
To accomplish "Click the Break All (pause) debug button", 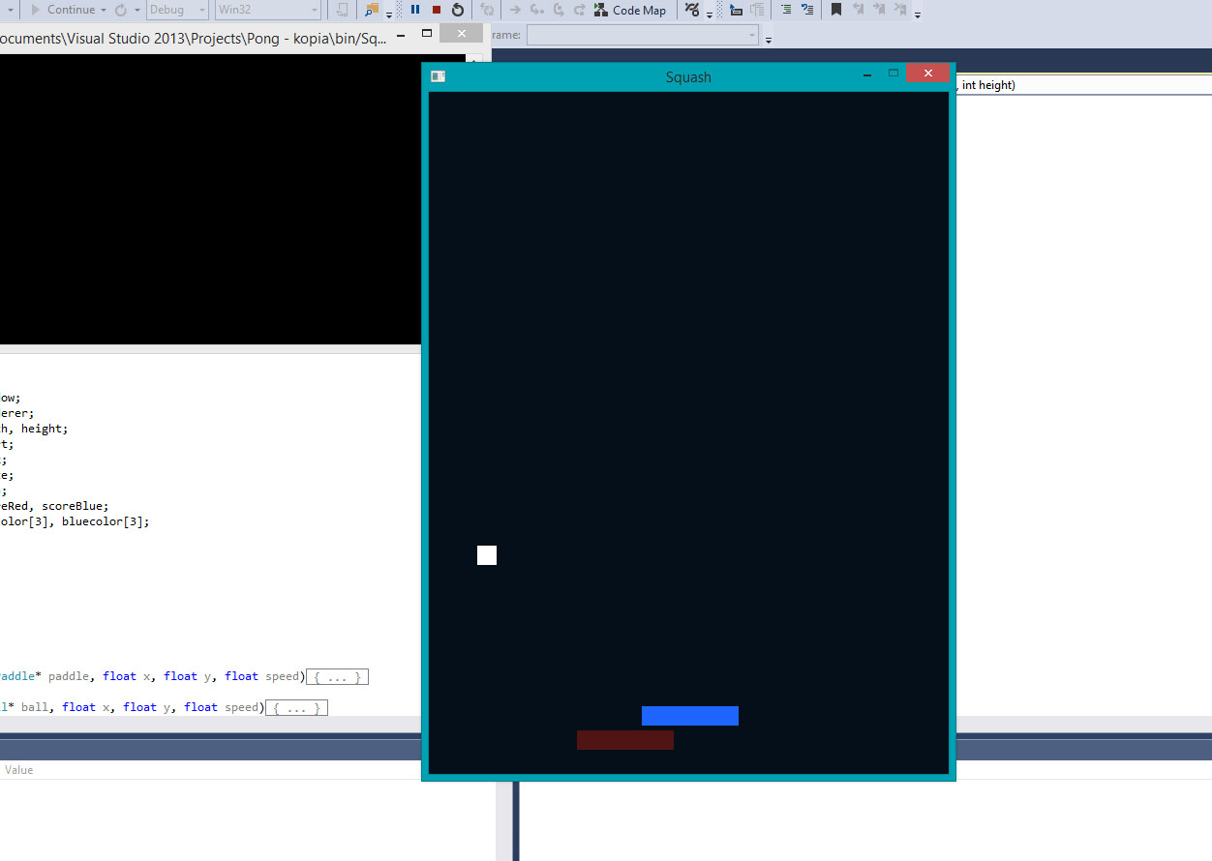I will (415, 10).
